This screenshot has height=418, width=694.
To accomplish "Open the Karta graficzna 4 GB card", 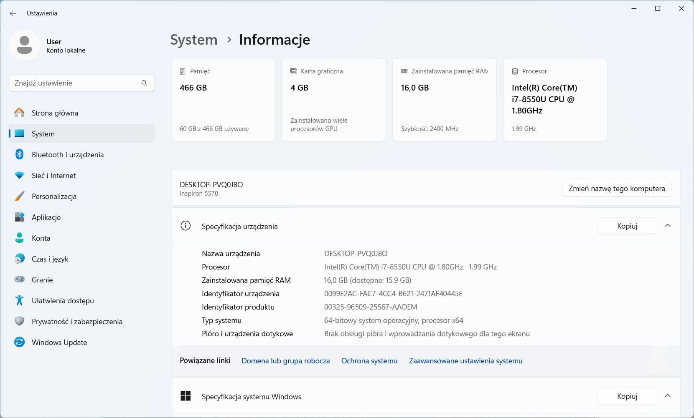I will (x=334, y=100).
